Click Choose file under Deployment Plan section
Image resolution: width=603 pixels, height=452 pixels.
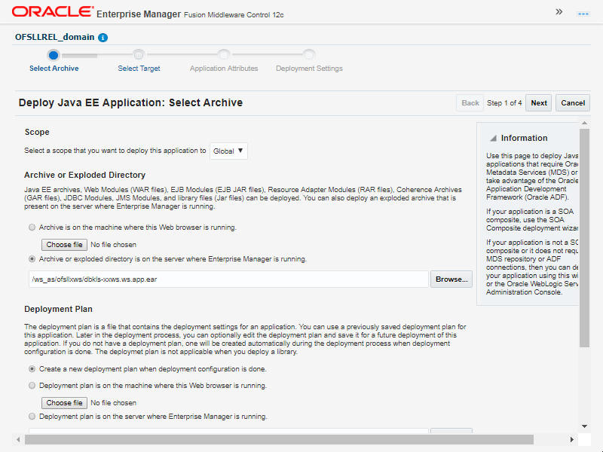[x=64, y=403]
